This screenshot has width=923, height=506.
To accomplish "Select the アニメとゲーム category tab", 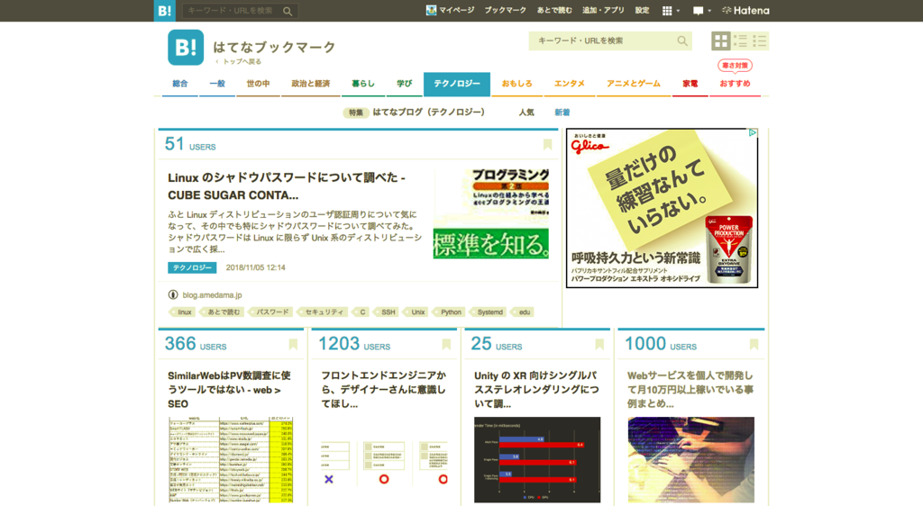I will (634, 84).
